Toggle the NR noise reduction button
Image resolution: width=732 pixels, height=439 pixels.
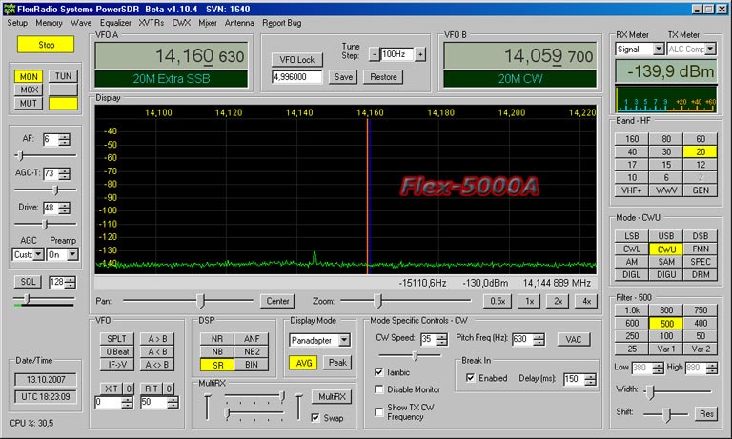217,339
